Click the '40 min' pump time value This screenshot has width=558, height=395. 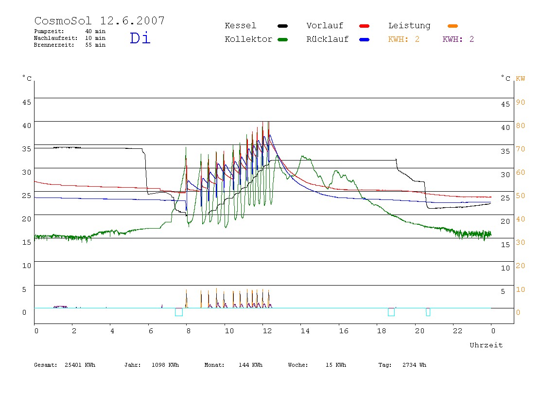point(95,31)
